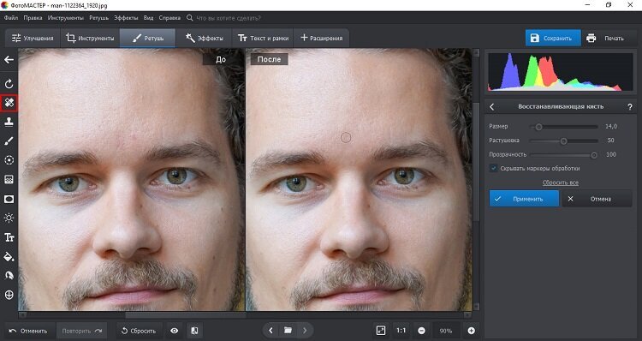
Task: Toggle before/after split view icon
Action: tap(195, 331)
